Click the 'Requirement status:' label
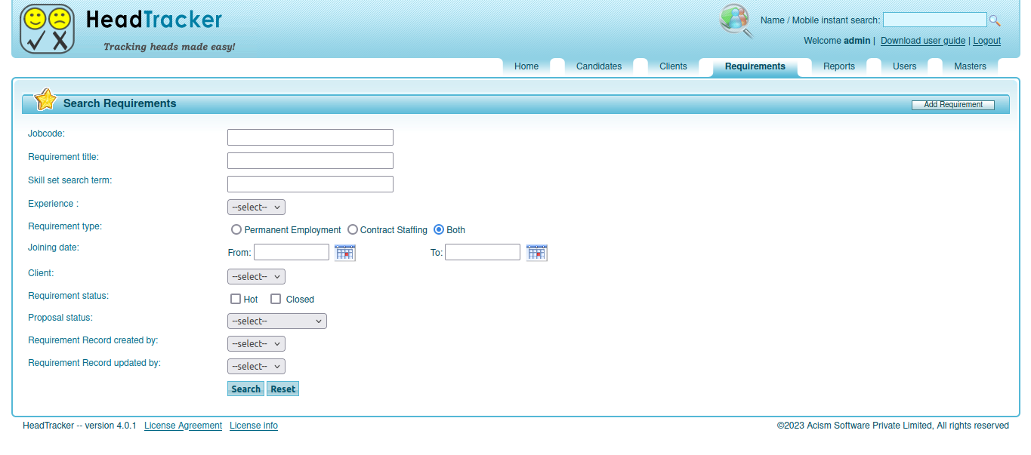The width and height of the screenshot is (1031, 455). click(x=68, y=296)
